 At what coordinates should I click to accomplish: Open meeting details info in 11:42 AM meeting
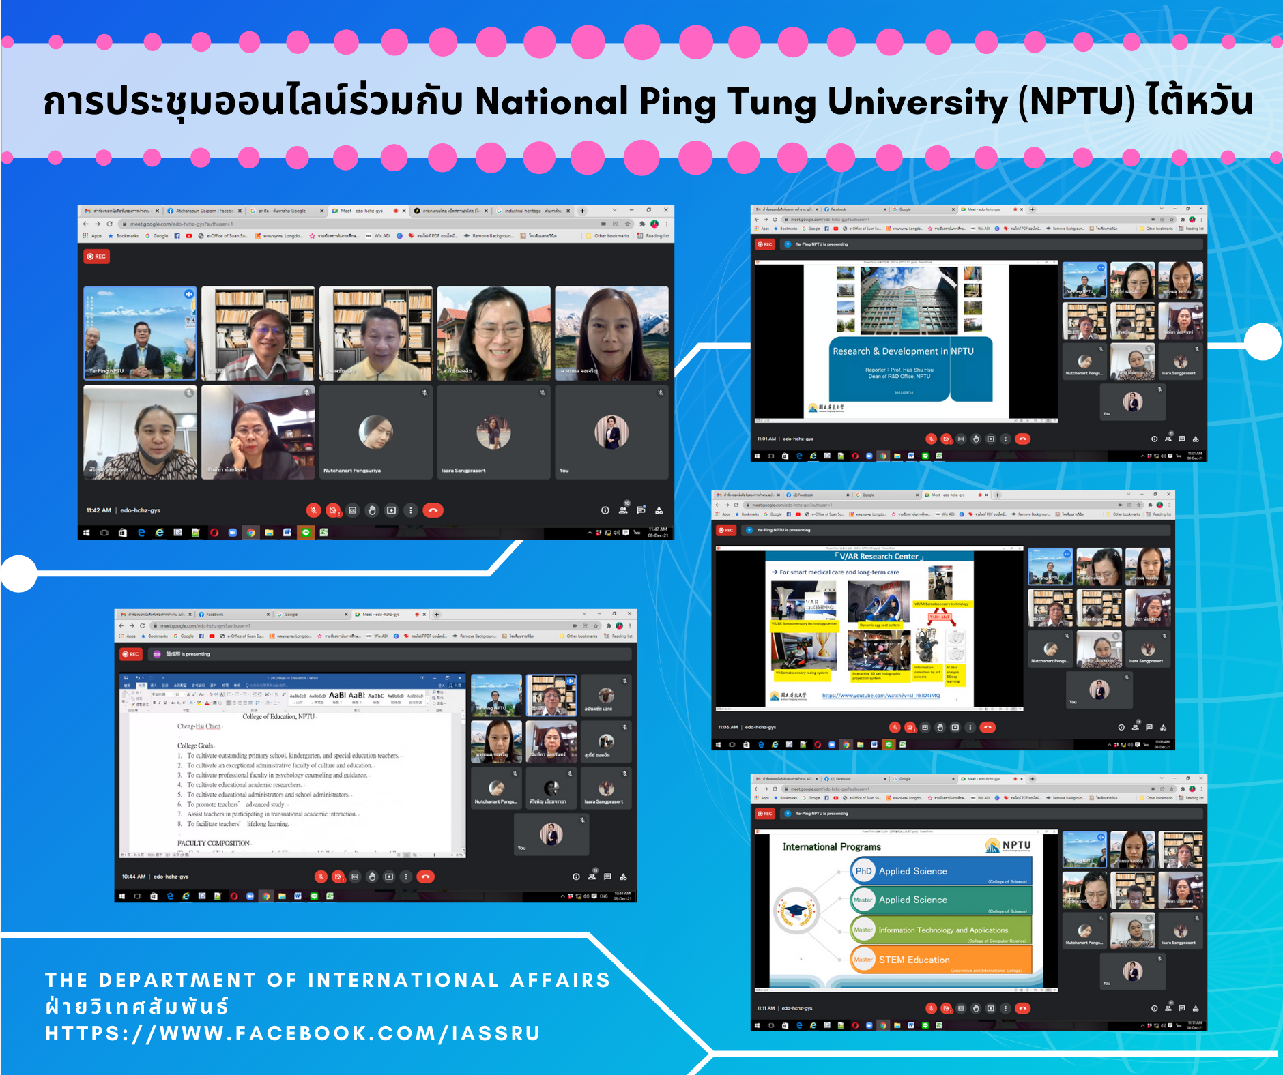click(605, 510)
